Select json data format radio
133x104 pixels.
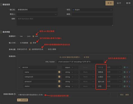point(26,36)
